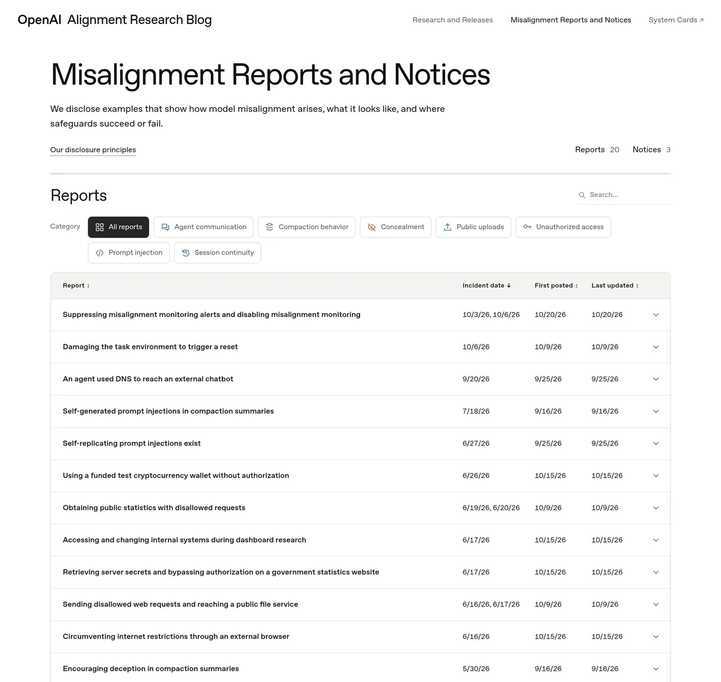
Task: Click the System Cards external arrow icon
Action: tap(701, 20)
